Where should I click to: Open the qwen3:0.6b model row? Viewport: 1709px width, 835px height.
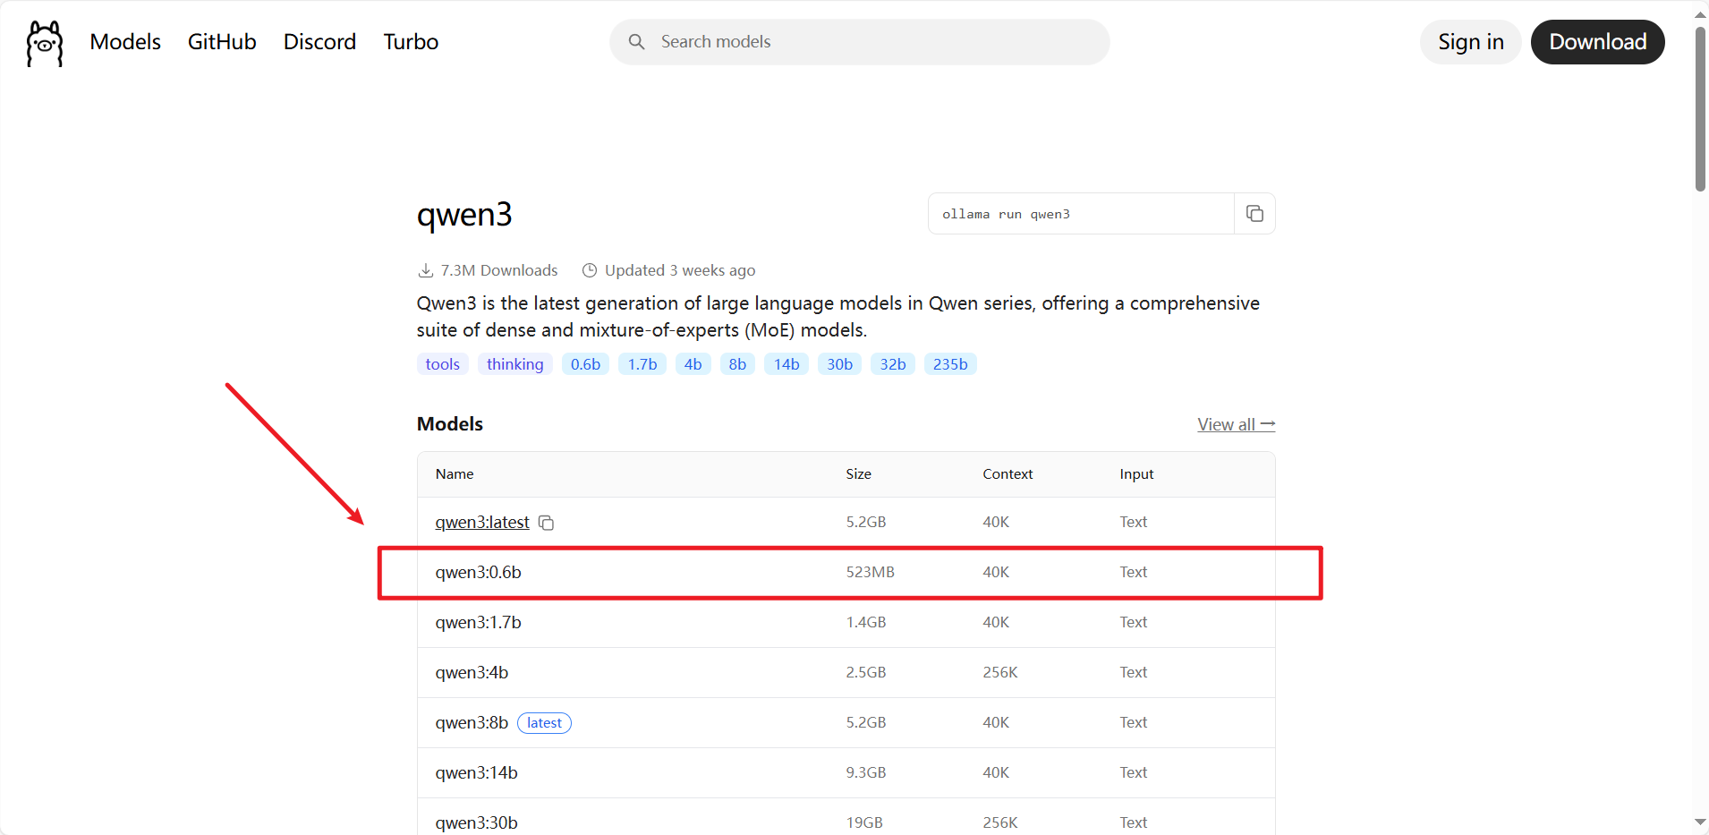pos(846,572)
